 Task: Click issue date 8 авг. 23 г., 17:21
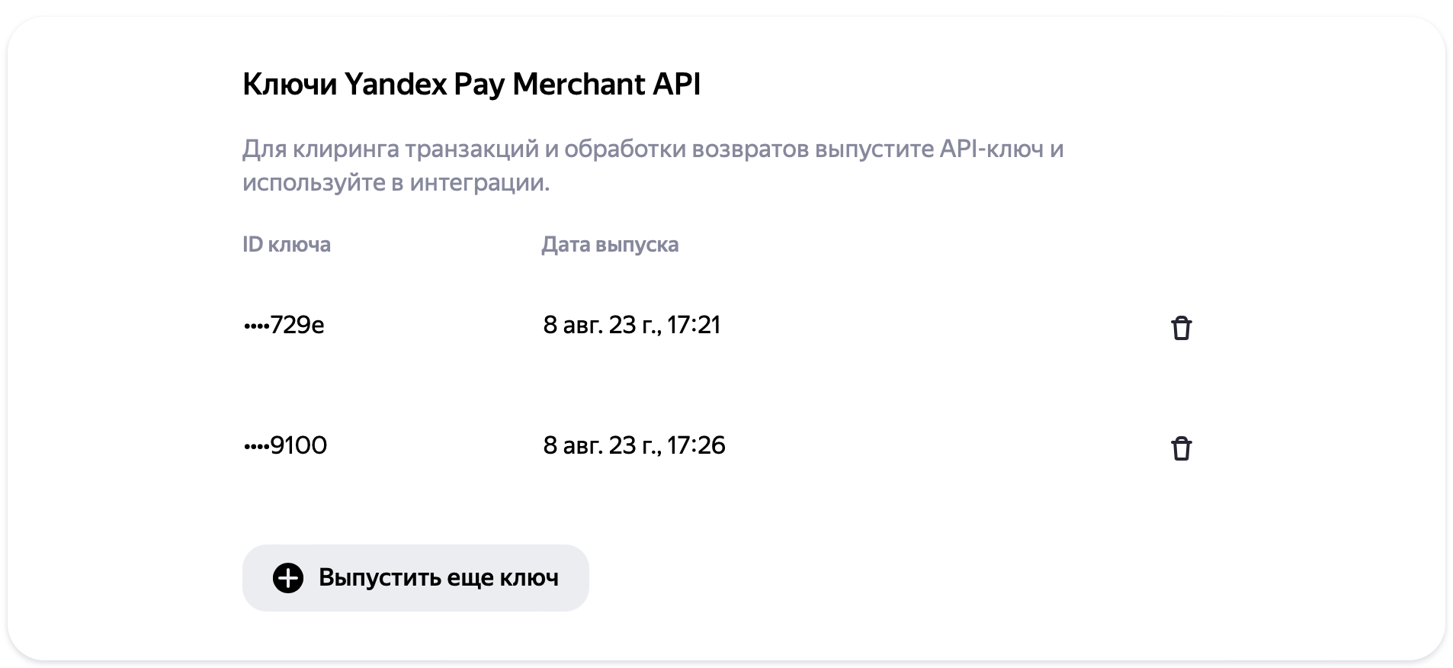(632, 325)
